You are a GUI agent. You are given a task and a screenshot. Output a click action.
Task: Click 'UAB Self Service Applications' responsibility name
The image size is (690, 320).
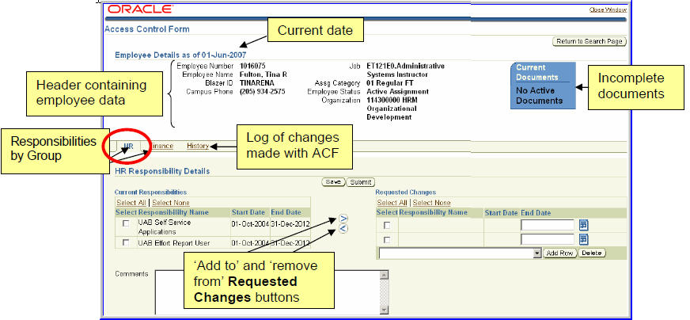coord(164,227)
